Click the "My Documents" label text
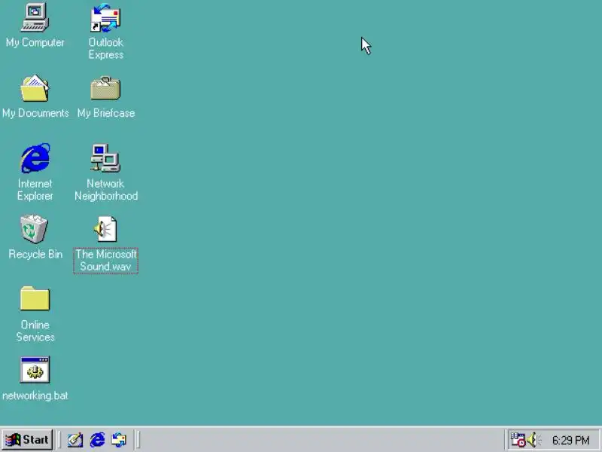Viewport: 602px width, 452px height. coord(35,113)
